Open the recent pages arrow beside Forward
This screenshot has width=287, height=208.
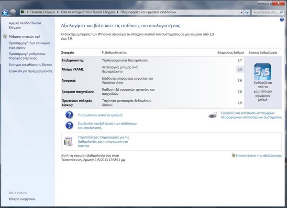click(x=18, y=12)
